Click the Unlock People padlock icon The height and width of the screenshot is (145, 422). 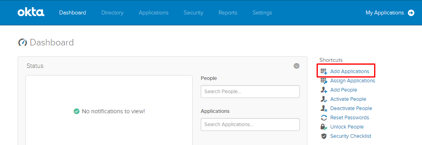click(x=324, y=127)
